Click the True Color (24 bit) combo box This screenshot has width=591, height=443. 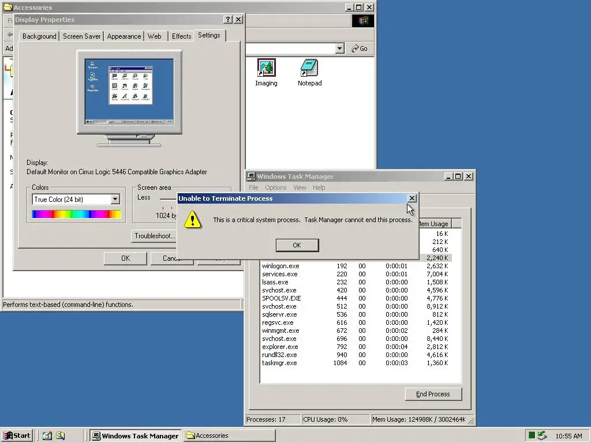point(76,199)
